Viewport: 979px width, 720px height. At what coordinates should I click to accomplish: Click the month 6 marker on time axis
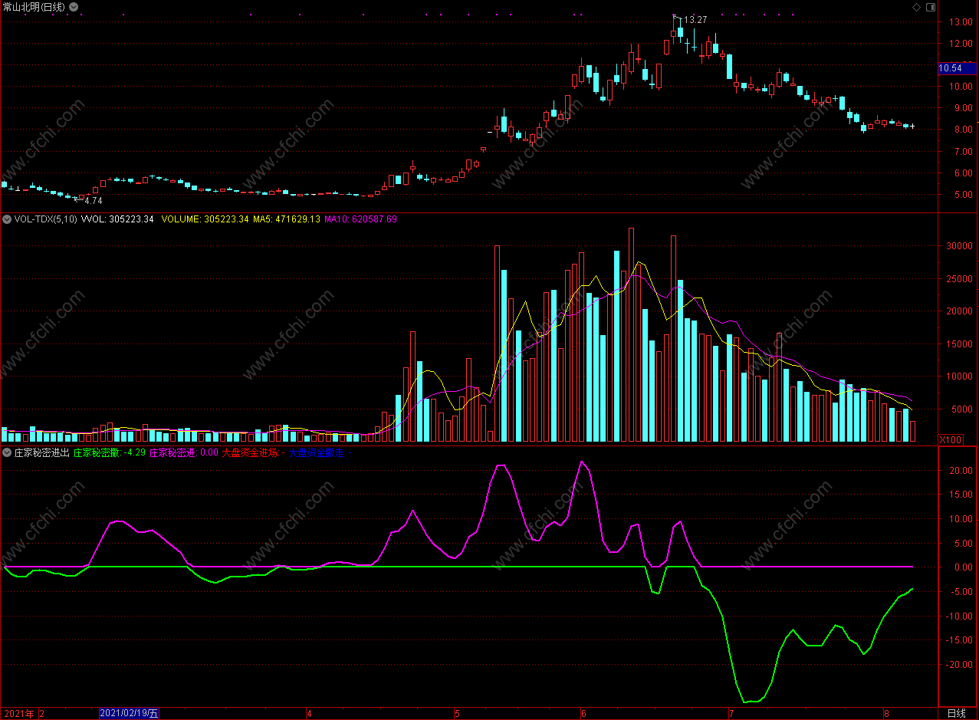tap(583, 713)
